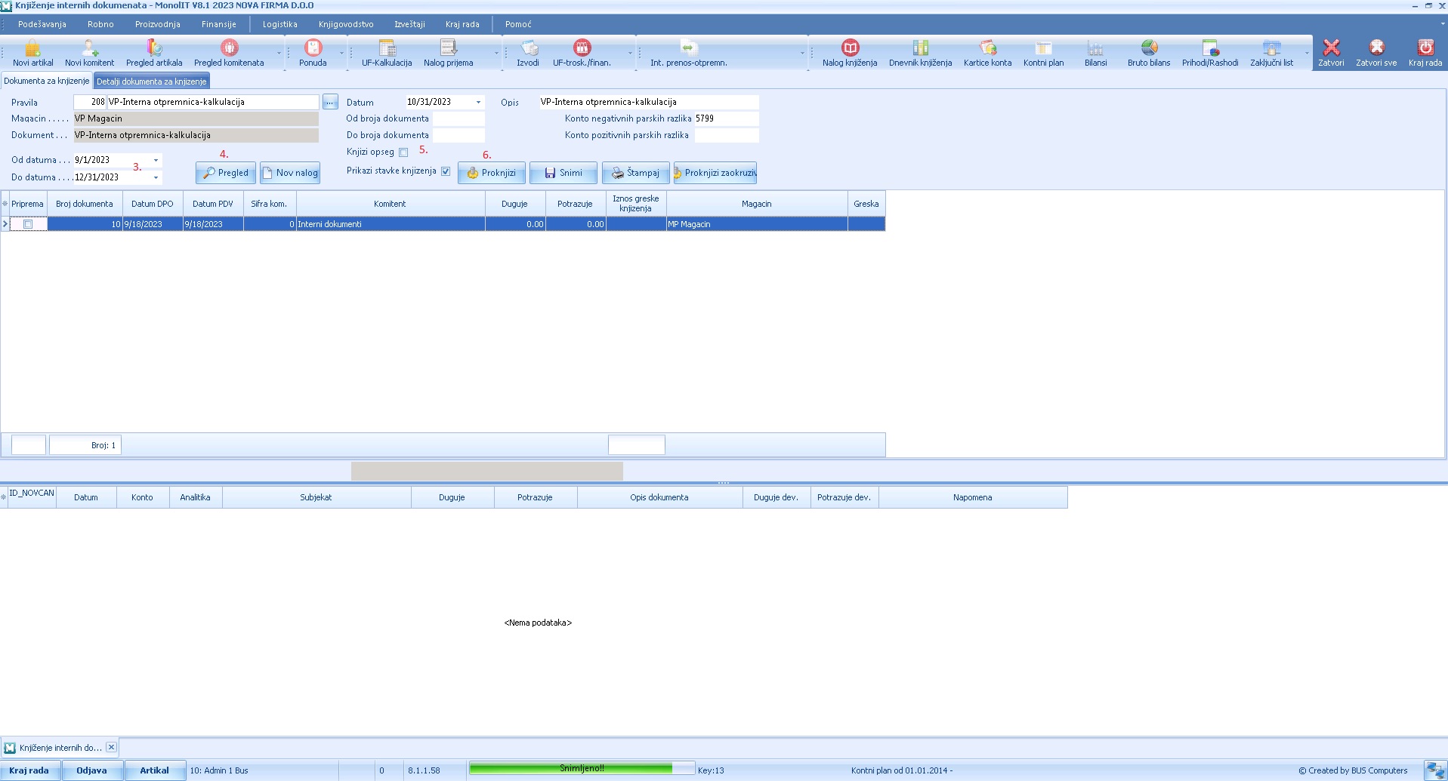This screenshot has height=781, width=1448.
Task: Open UF-Kalkulacija toolbar icon
Action: [x=387, y=53]
